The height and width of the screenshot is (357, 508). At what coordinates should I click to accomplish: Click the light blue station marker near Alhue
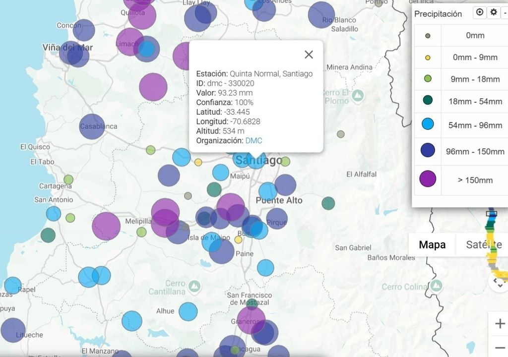(188, 311)
